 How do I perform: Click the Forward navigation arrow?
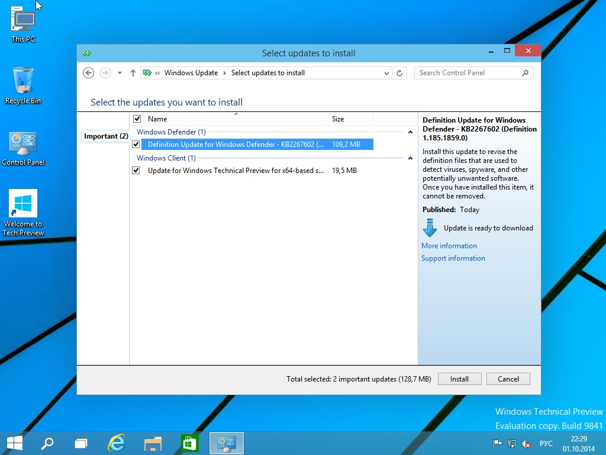pos(105,73)
